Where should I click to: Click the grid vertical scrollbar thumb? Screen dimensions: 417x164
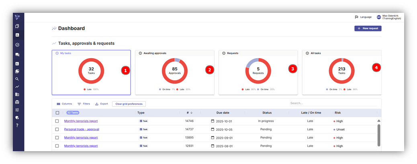[x=379, y=135]
